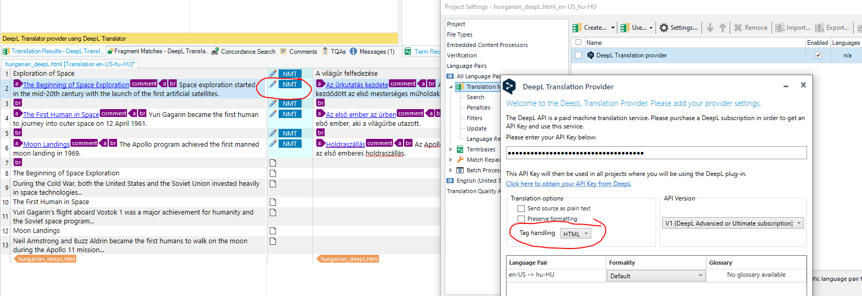862x296 pixels.
Task: Click the pencil status icon for 'The Beginning of Space Exploration' tagged segment
Action: point(273,84)
